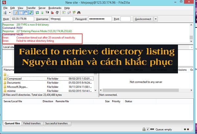Image resolution: width=197 pixels, height=134 pixels.
Task: Click the date 01/03/2015 9:16:24
Action: pyautogui.click(x=80, y=83)
